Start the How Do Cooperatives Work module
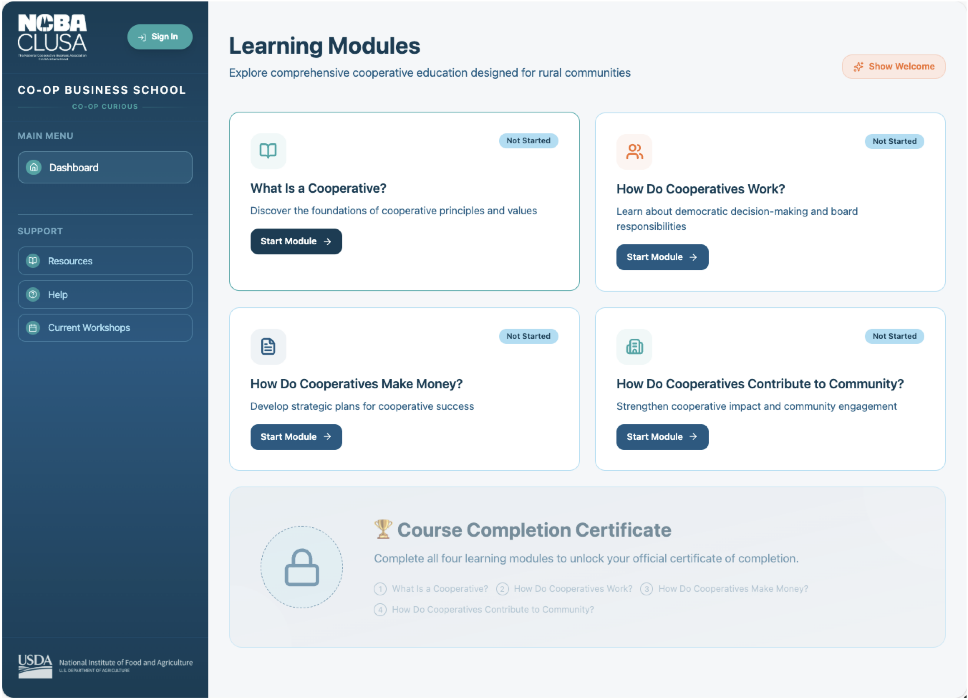968x700 pixels. tap(662, 257)
